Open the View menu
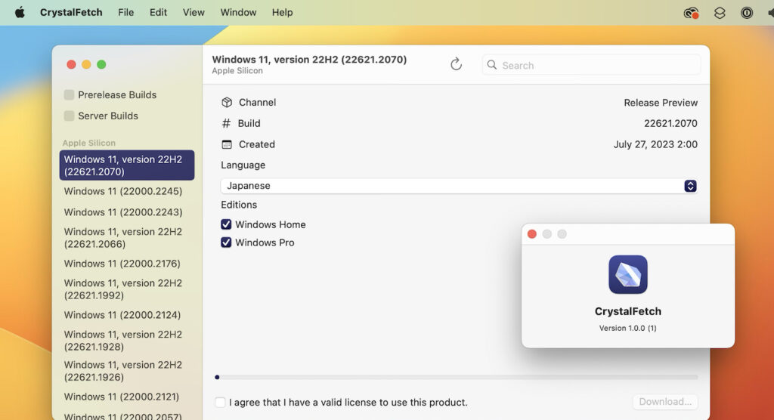Screen dimensions: 774x420 (x=193, y=12)
